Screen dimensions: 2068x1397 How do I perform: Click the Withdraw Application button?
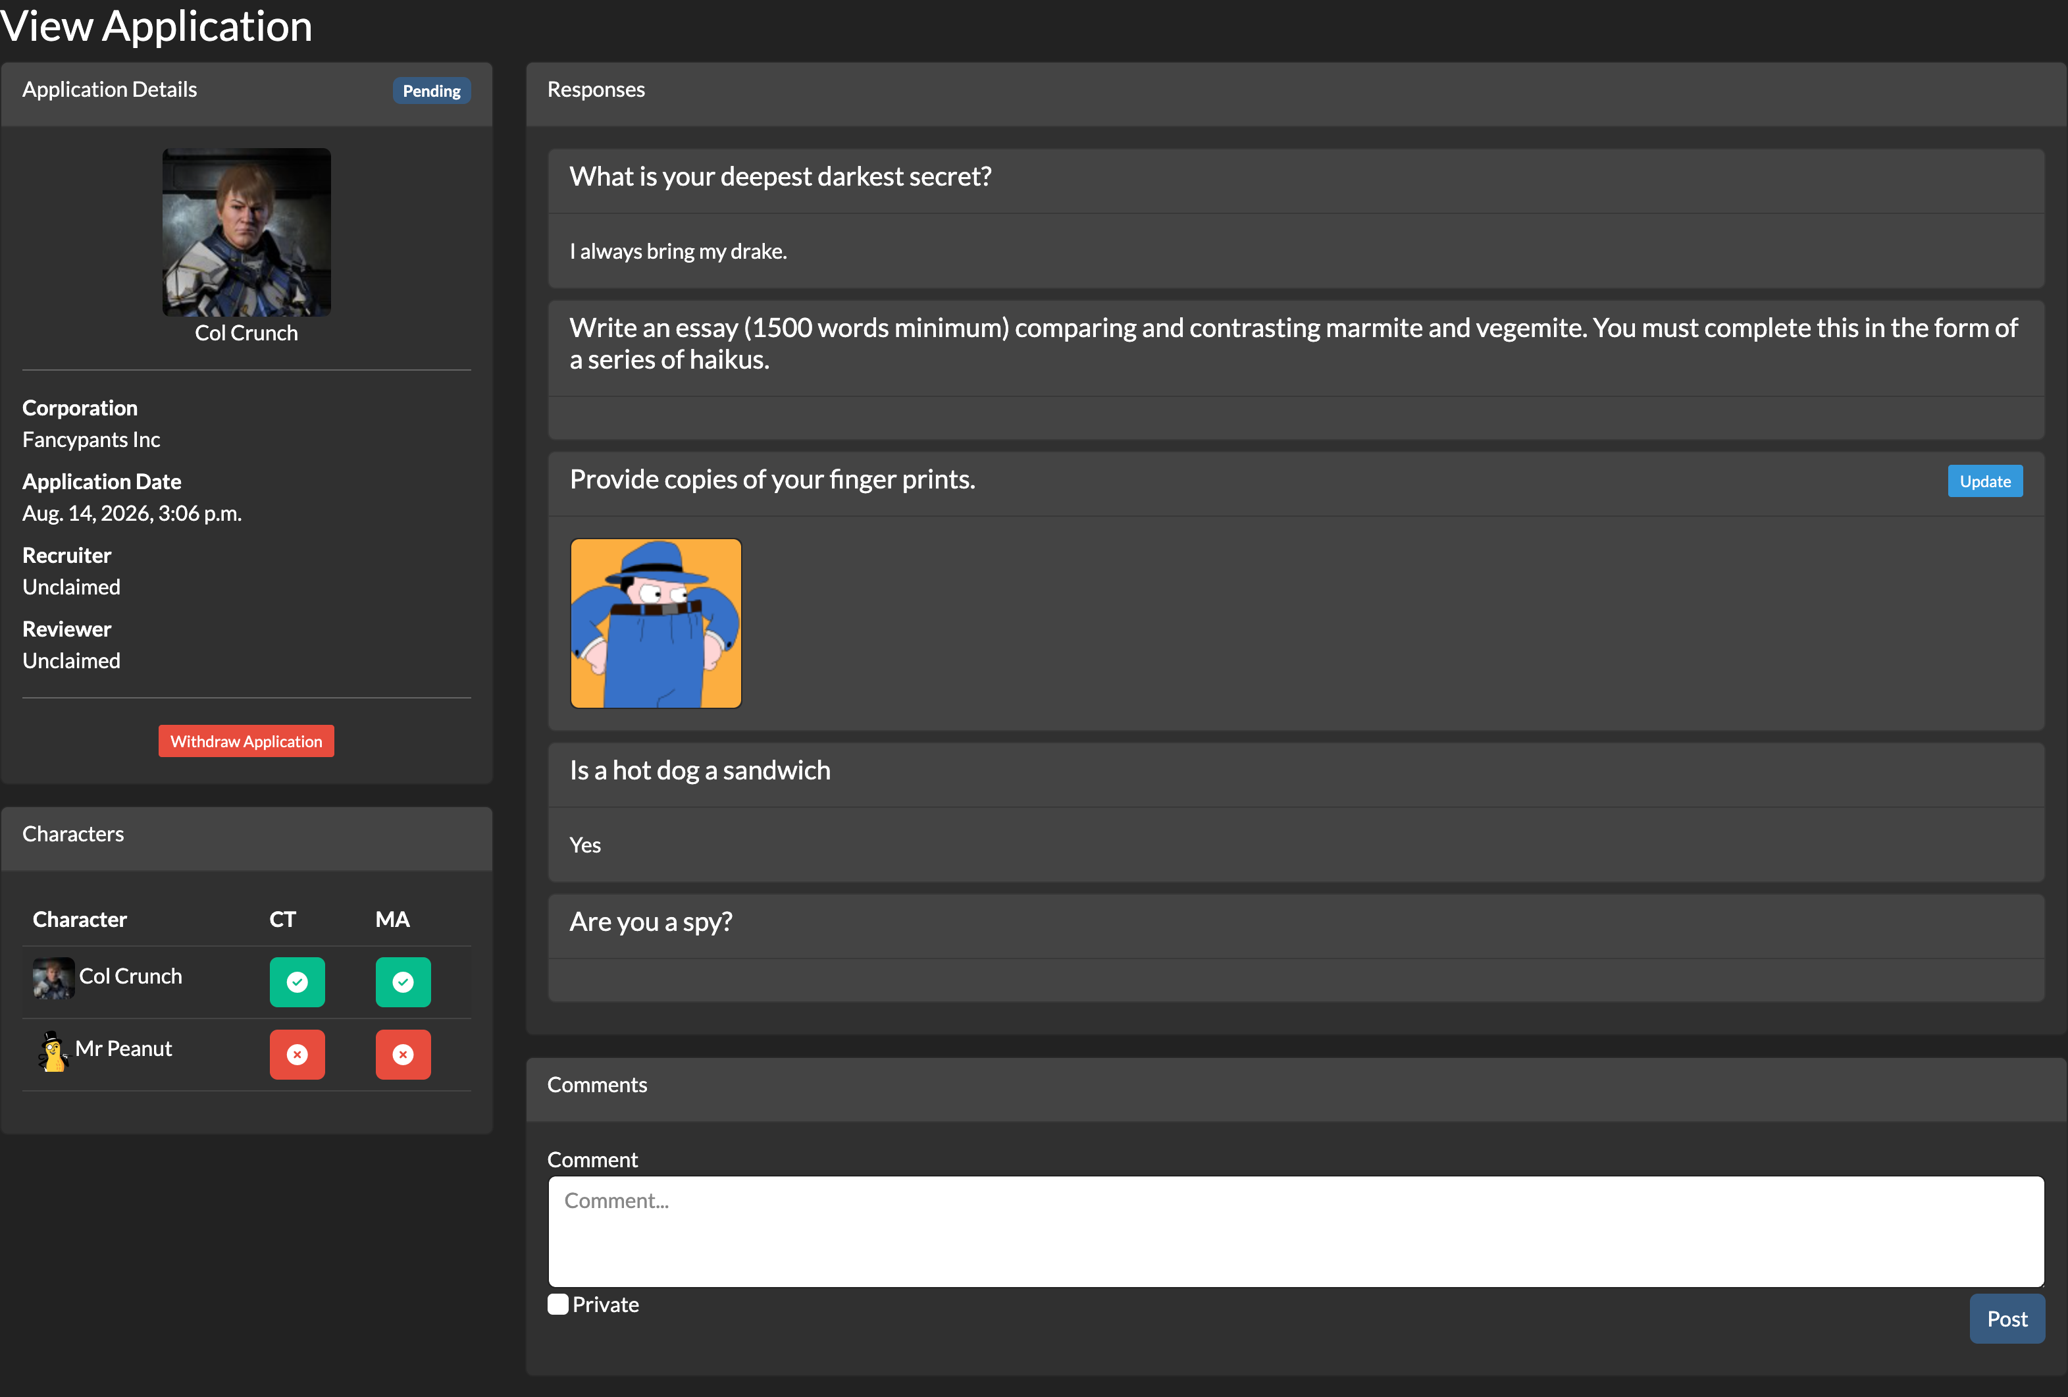[246, 741]
